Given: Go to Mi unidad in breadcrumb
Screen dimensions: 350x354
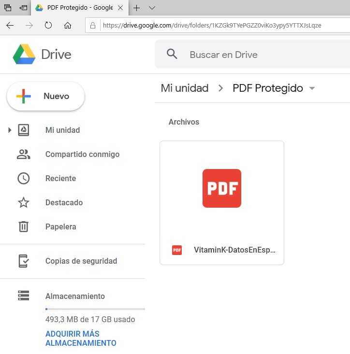Looking at the screenshot, I should click(185, 88).
